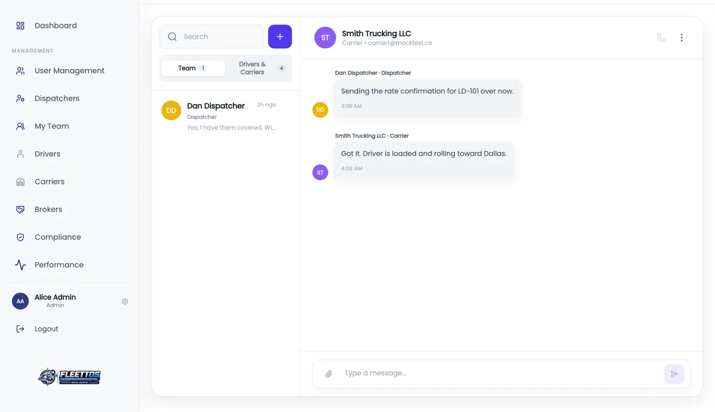Viewport: 715px width, 412px height.
Task: Click the 3:38 AM timestamp
Action: (352, 106)
